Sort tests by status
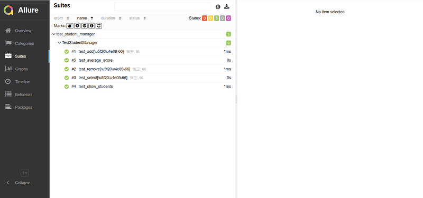 click(x=137, y=18)
